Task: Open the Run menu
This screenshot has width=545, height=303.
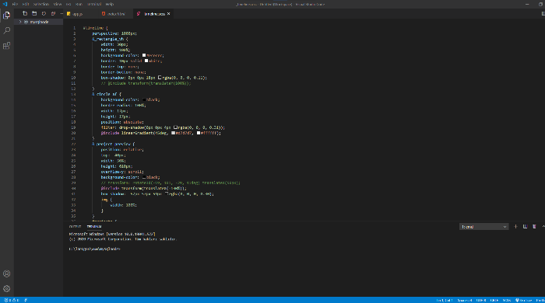Action: coord(79,4)
